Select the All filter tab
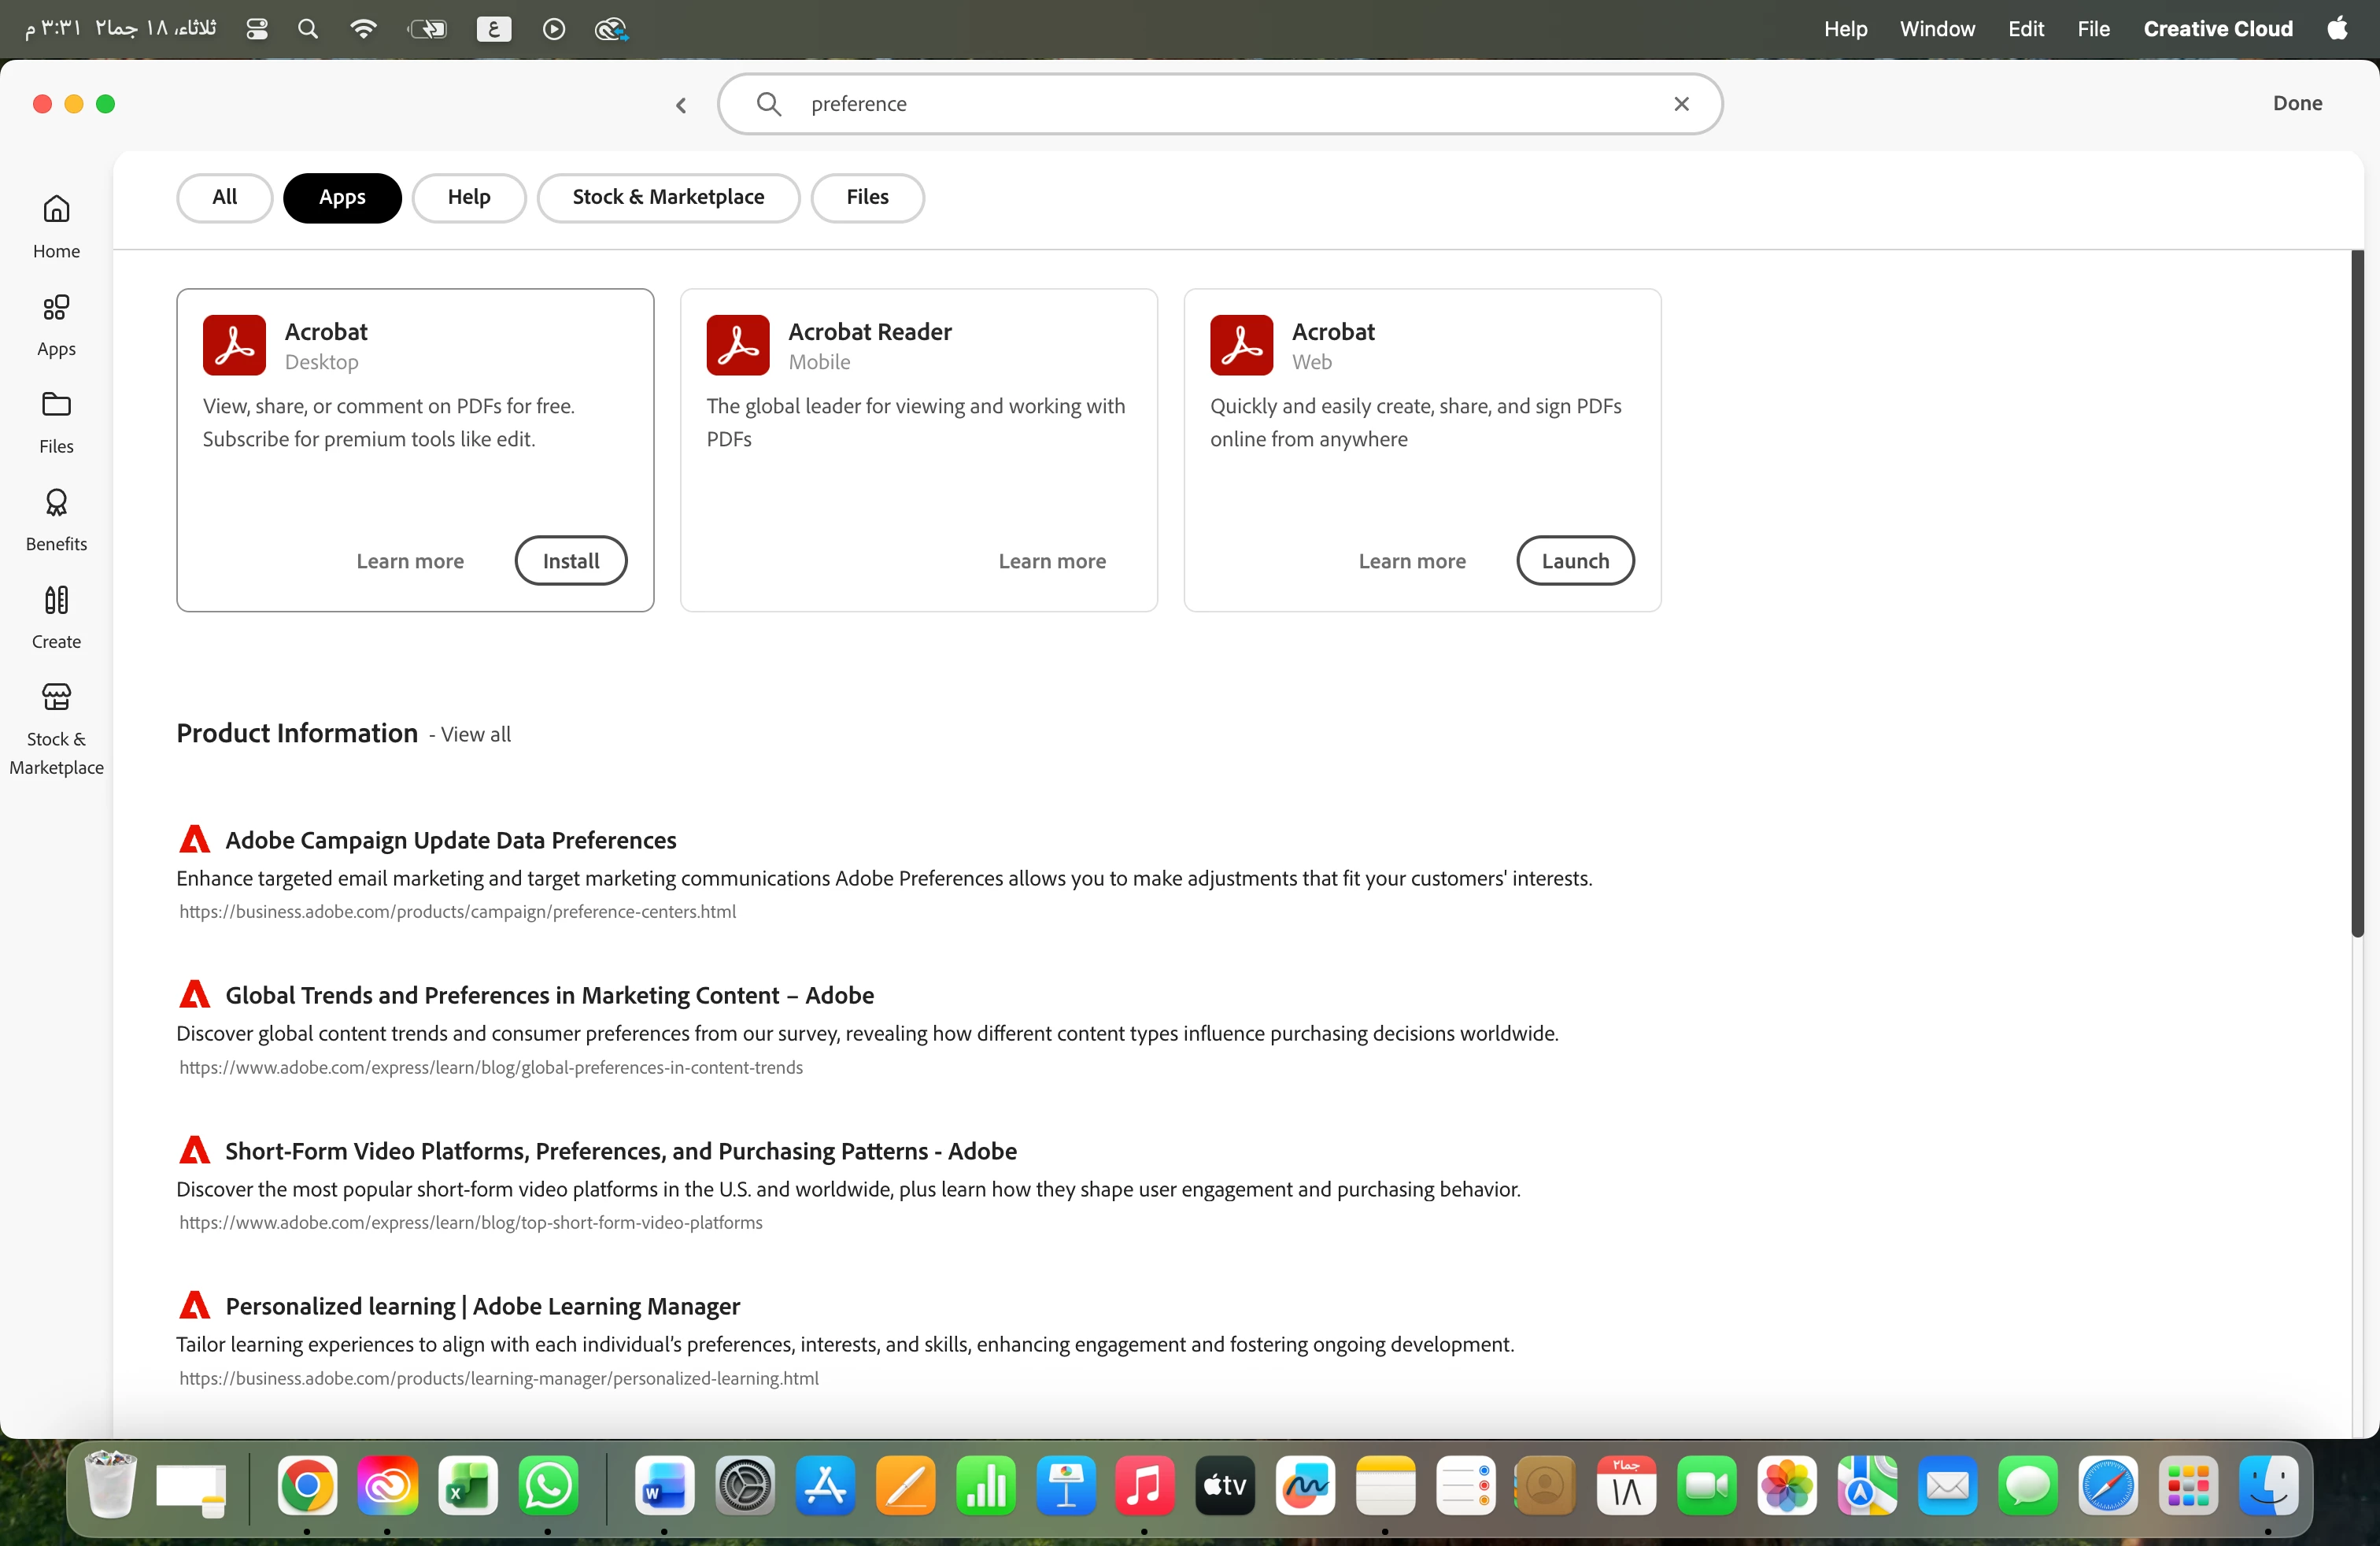 tap(224, 197)
